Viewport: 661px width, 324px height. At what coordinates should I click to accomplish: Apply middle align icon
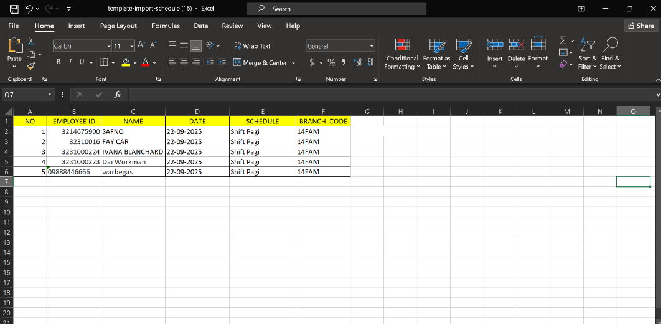coord(184,45)
